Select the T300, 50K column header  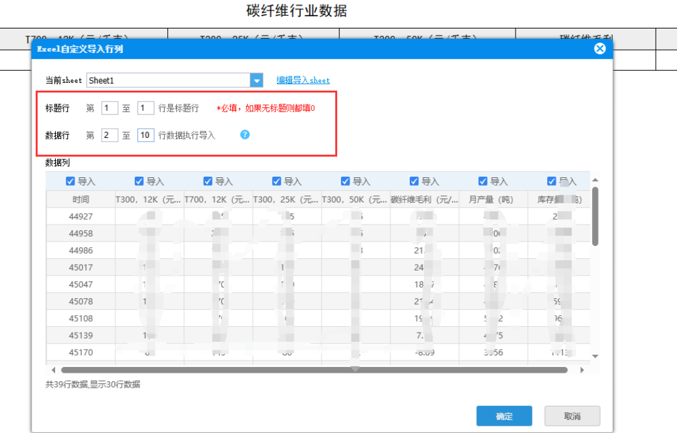point(356,199)
